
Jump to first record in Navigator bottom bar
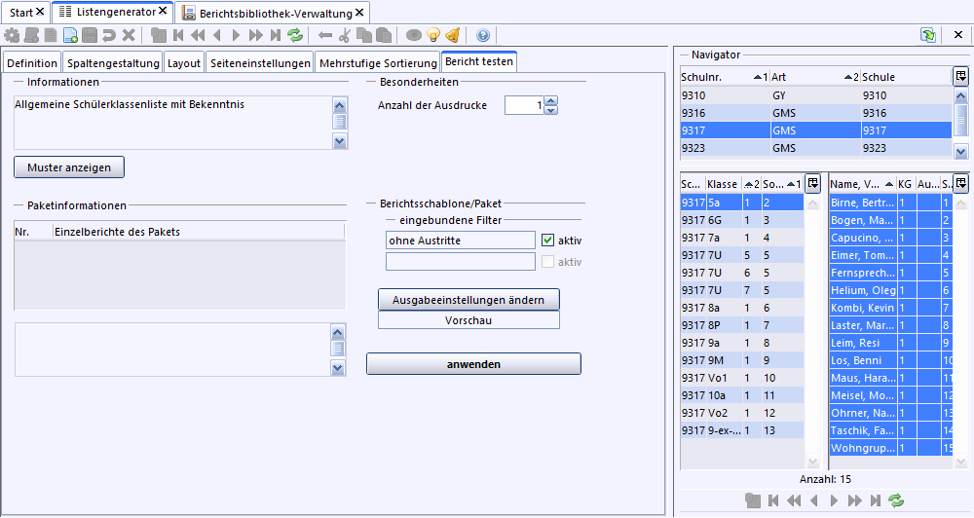point(773,500)
